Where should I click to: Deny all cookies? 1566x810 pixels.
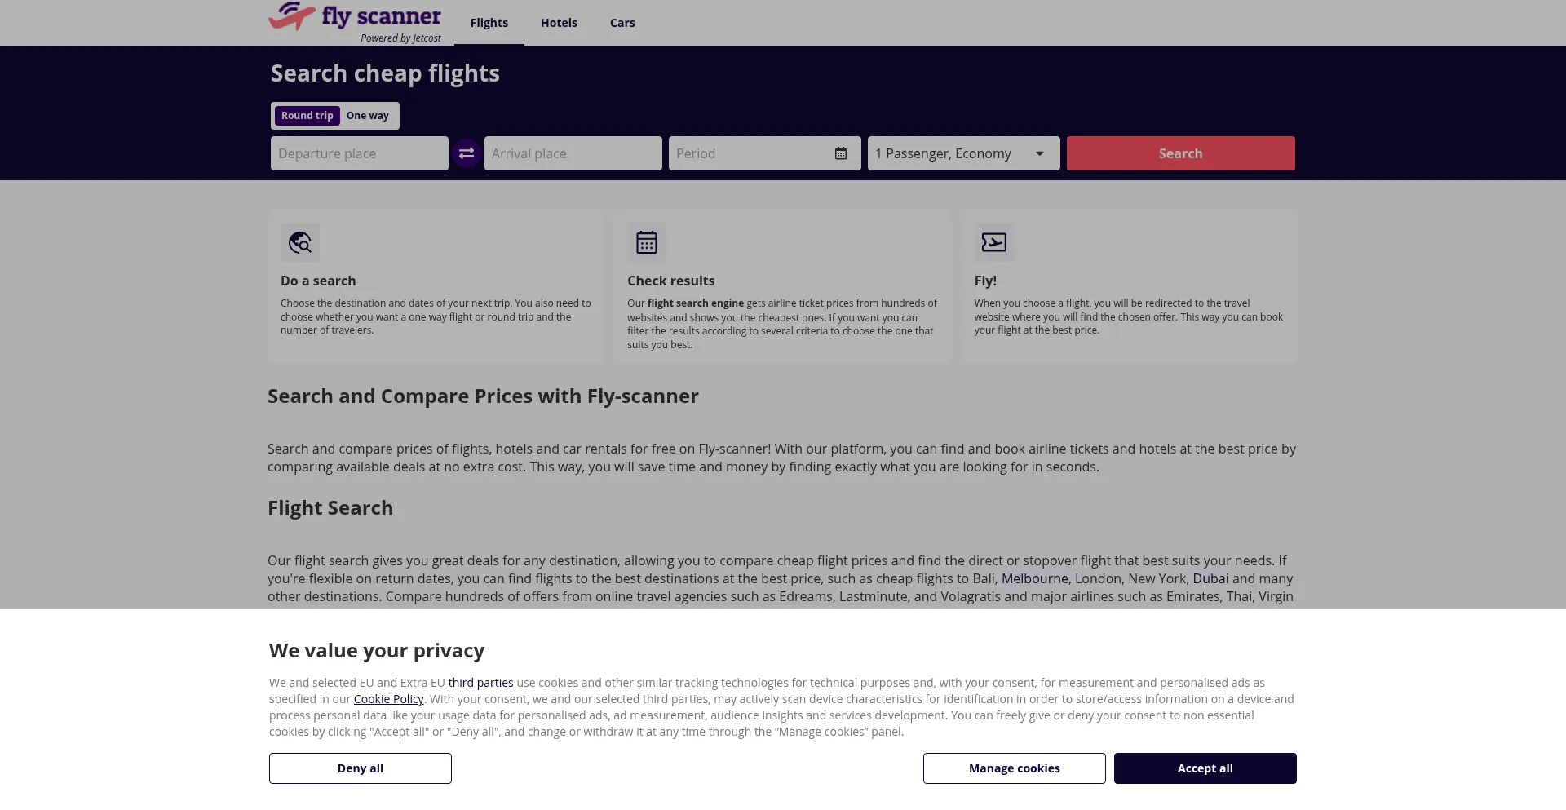click(361, 768)
